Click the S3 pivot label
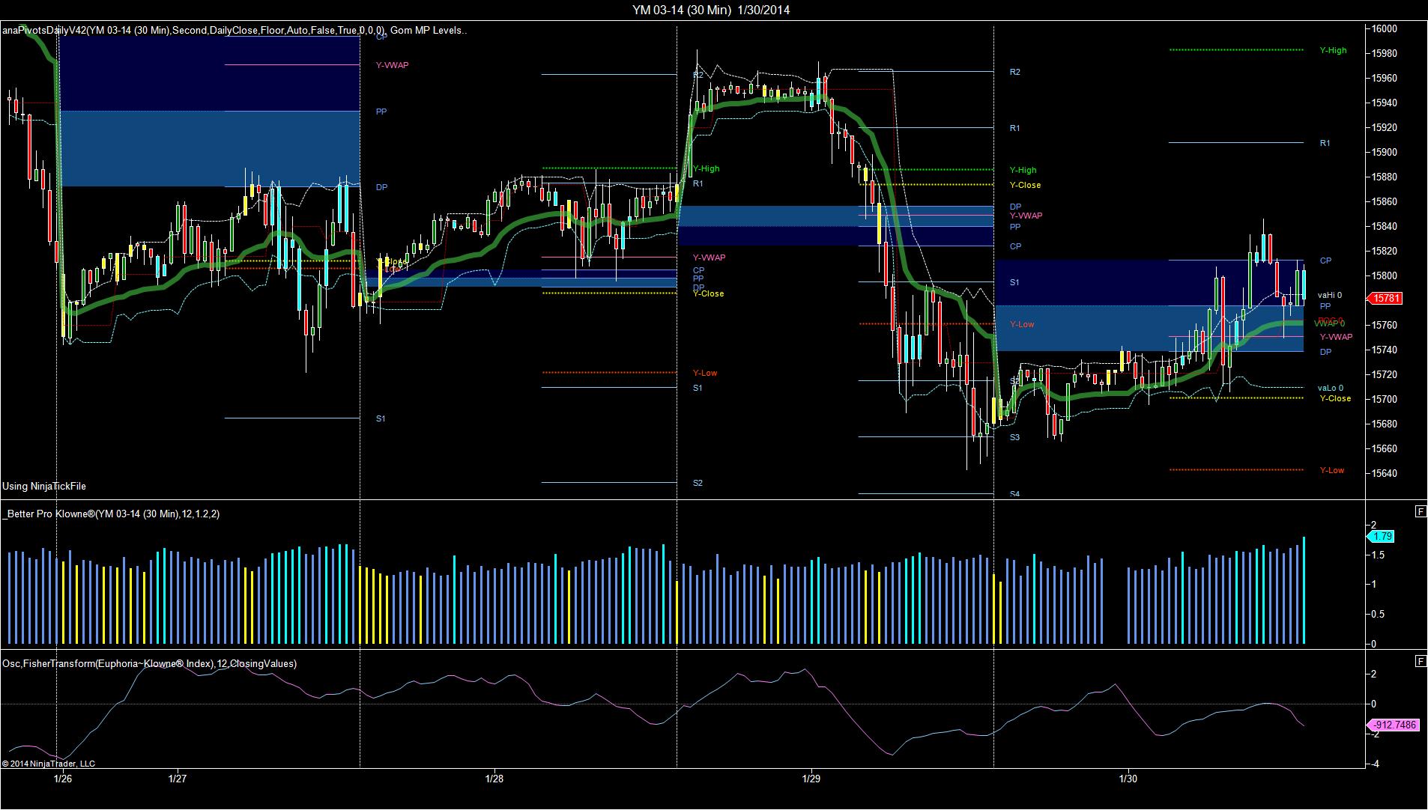Image resolution: width=1428 pixels, height=810 pixels. point(1015,438)
